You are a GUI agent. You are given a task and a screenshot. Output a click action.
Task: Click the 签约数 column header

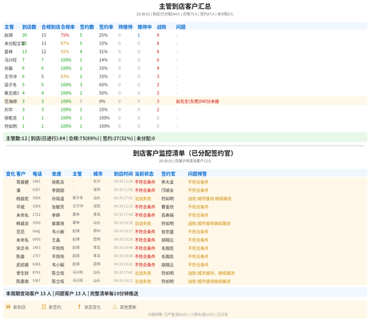(x=87, y=27)
